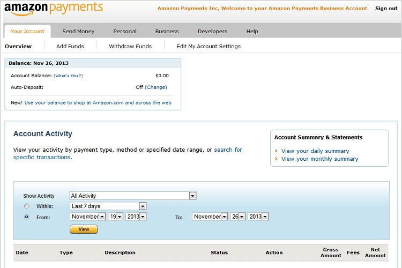Click orange arrow beside daily summary link
The width and height of the screenshot is (402, 268).
click(276, 151)
